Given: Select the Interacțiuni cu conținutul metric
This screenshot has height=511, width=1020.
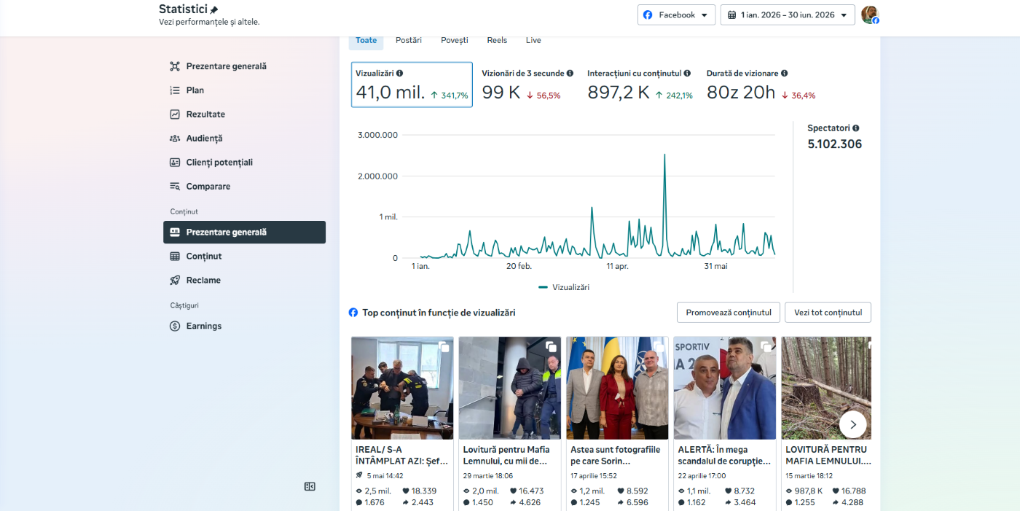Looking at the screenshot, I should (640, 85).
